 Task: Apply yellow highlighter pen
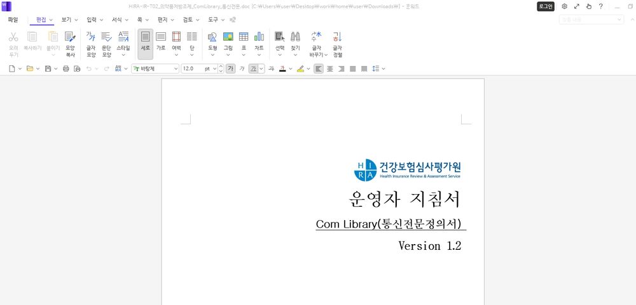pos(300,68)
